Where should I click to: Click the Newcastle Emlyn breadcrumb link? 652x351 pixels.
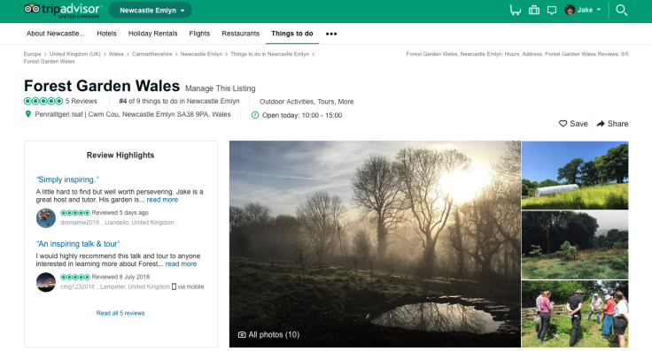pos(201,54)
